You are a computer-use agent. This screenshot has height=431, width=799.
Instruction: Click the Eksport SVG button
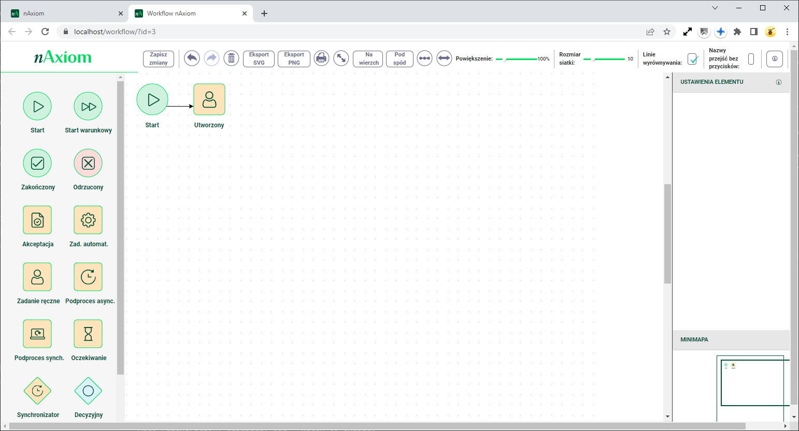259,58
